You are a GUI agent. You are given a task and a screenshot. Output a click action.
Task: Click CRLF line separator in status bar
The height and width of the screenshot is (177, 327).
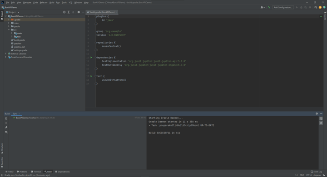pos(302,175)
